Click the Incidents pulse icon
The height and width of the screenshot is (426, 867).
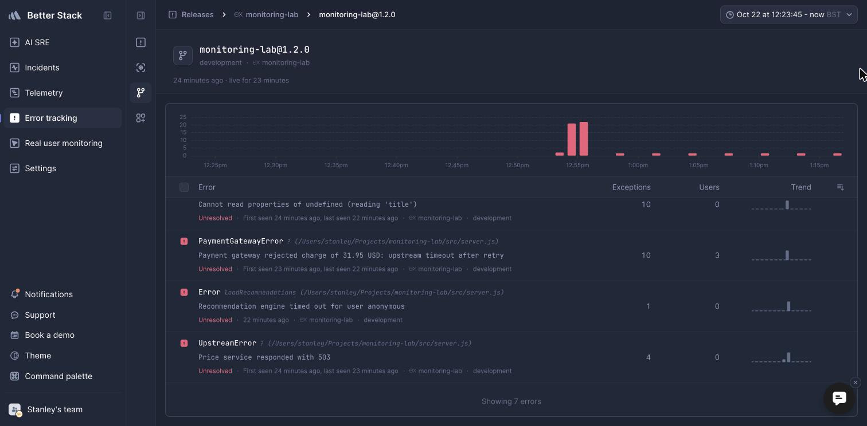coord(15,68)
